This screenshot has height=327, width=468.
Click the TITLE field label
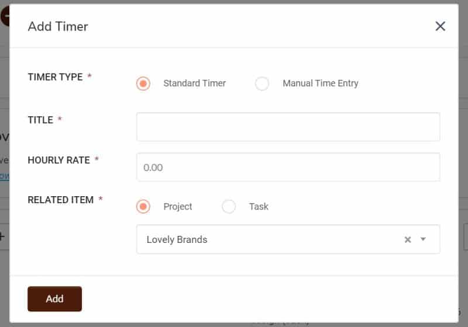pyautogui.click(x=40, y=120)
